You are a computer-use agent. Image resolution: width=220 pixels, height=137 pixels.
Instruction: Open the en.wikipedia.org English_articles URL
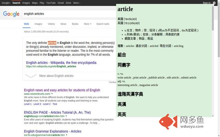[x=51, y=66]
